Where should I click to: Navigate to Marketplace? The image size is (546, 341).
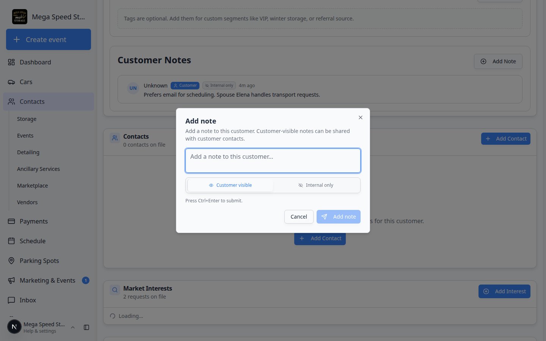pyautogui.click(x=32, y=186)
